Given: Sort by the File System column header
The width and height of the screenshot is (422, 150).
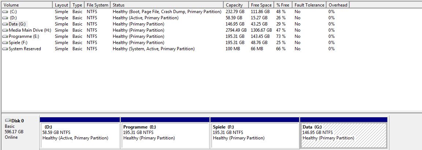Looking at the screenshot, I should [97, 5].
